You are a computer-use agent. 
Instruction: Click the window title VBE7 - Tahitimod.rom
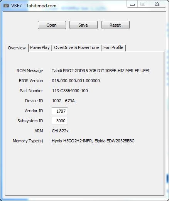34,6
